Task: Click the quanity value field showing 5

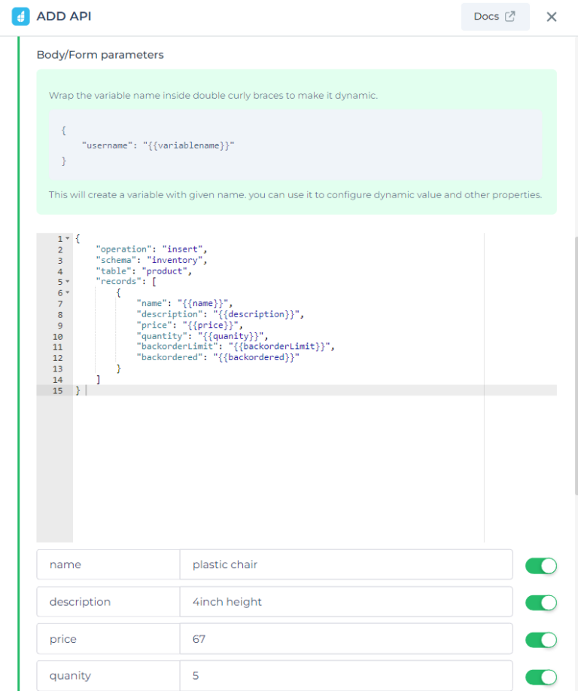Action: (346, 676)
